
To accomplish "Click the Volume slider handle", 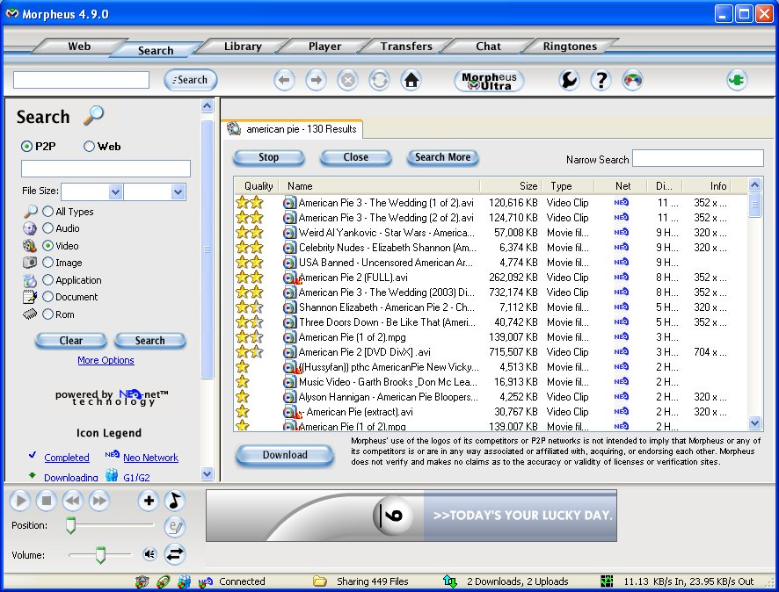I will pyautogui.click(x=100, y=555).
